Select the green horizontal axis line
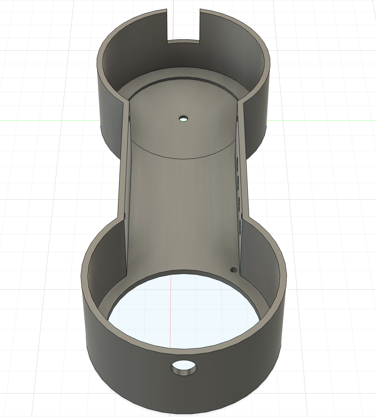Viewport: 376px width, 417px height. point(51,120)
